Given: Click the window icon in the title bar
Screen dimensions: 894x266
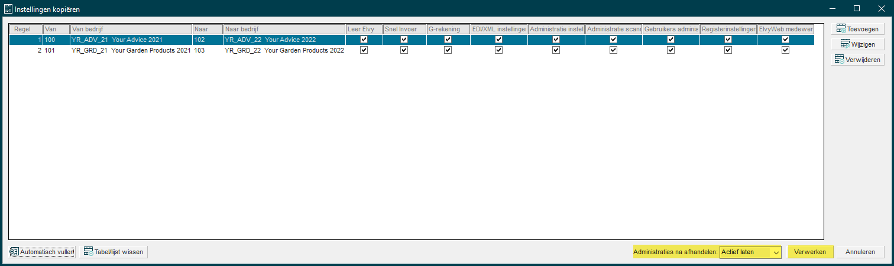Looking at the screenshot, I should (x=8, y=9).
